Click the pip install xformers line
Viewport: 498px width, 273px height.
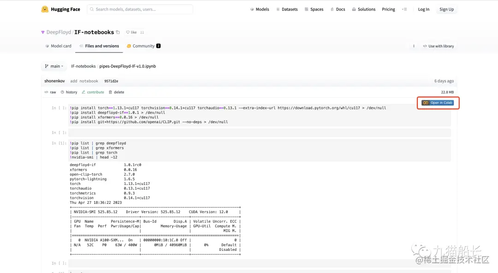(114, 117)
